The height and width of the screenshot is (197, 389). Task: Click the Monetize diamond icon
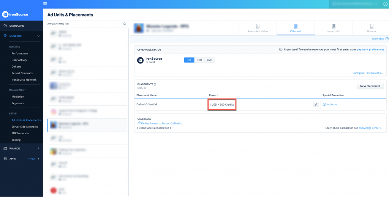[5, 36]
